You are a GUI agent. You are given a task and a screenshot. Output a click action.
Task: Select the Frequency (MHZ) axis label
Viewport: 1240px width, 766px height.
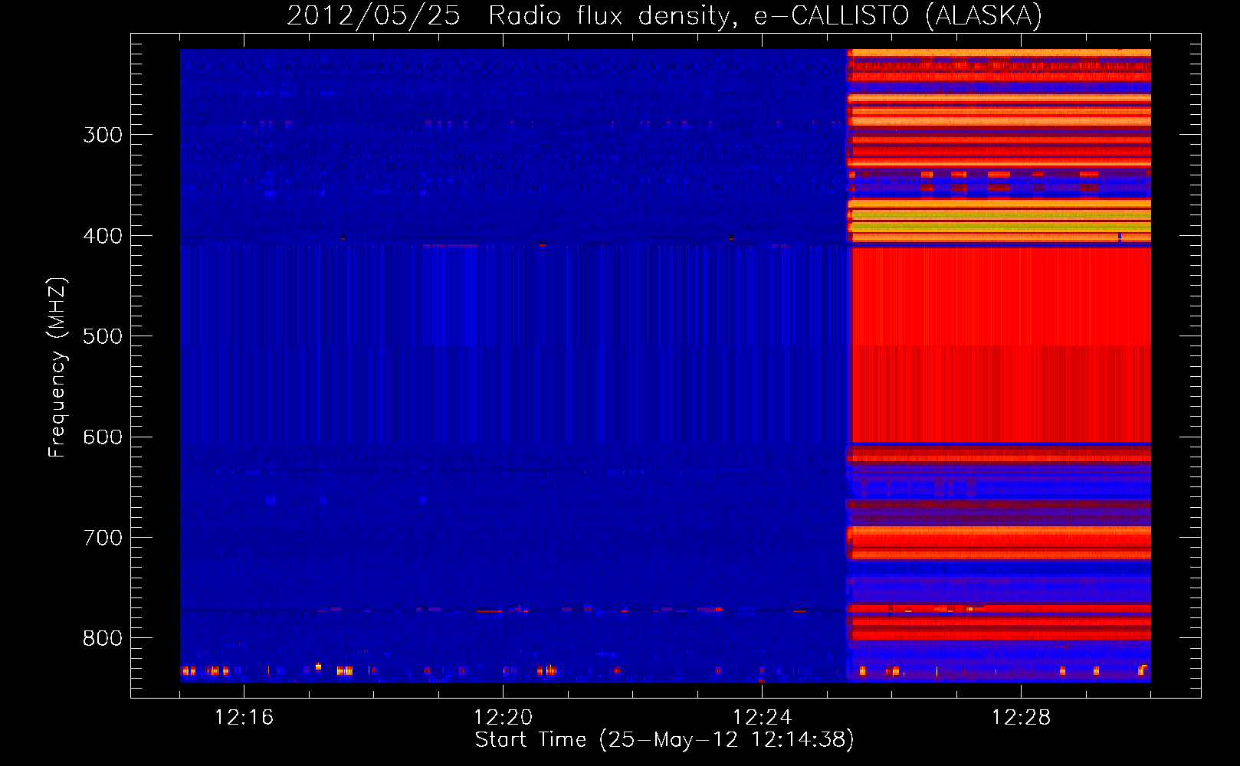point(57,368)
